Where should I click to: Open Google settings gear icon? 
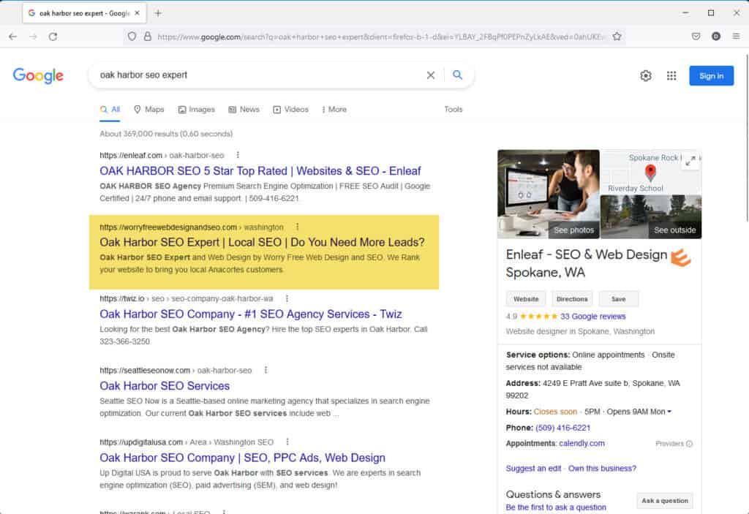(646, 75)
